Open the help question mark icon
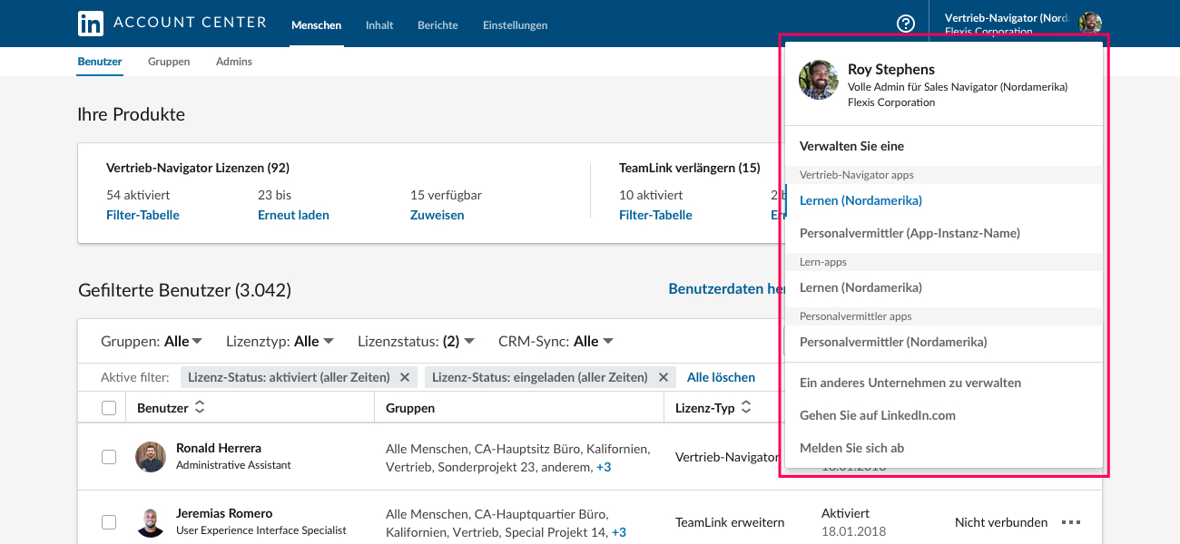 tap(905, 24)
